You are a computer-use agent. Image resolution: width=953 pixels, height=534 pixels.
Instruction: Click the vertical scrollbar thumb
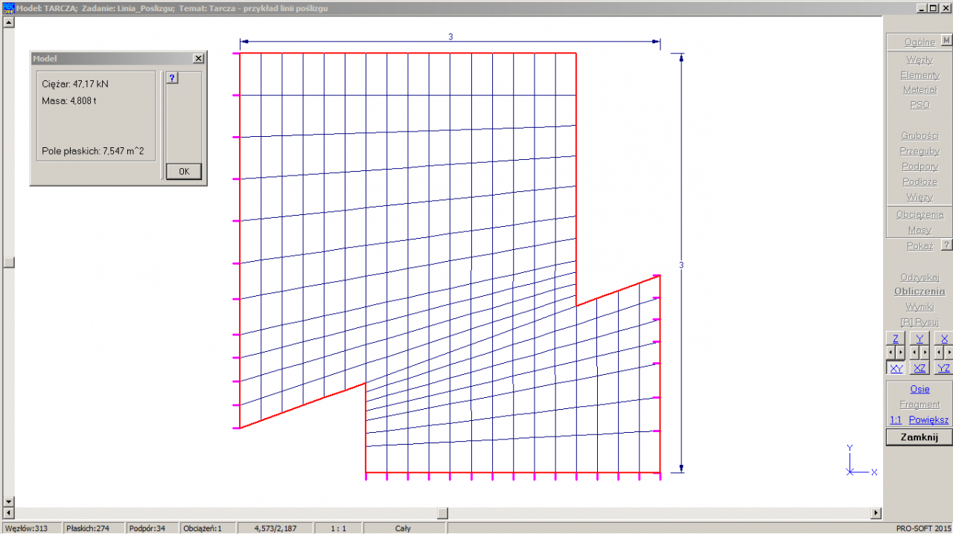pos(9,263)
